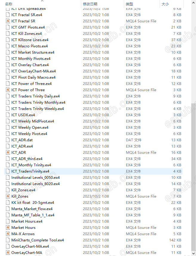Viewport: 196px width, 256px height.
Task: Click the 14 KB size of Institutional Levels_8020.ex4
Action: coord(176,184)
